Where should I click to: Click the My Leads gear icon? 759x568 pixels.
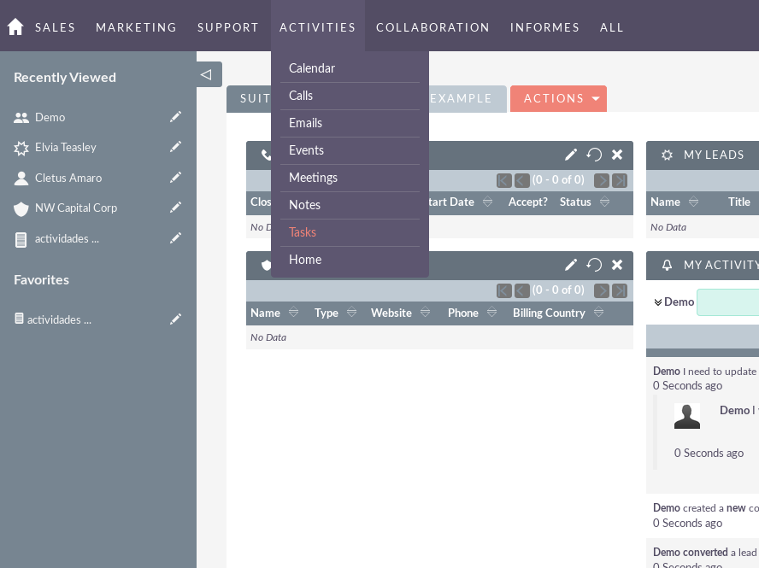click(668, 155)
